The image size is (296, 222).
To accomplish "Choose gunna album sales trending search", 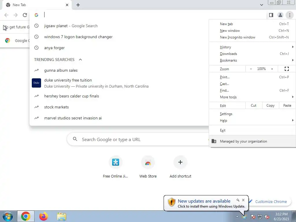I will (x=119, y=71).
